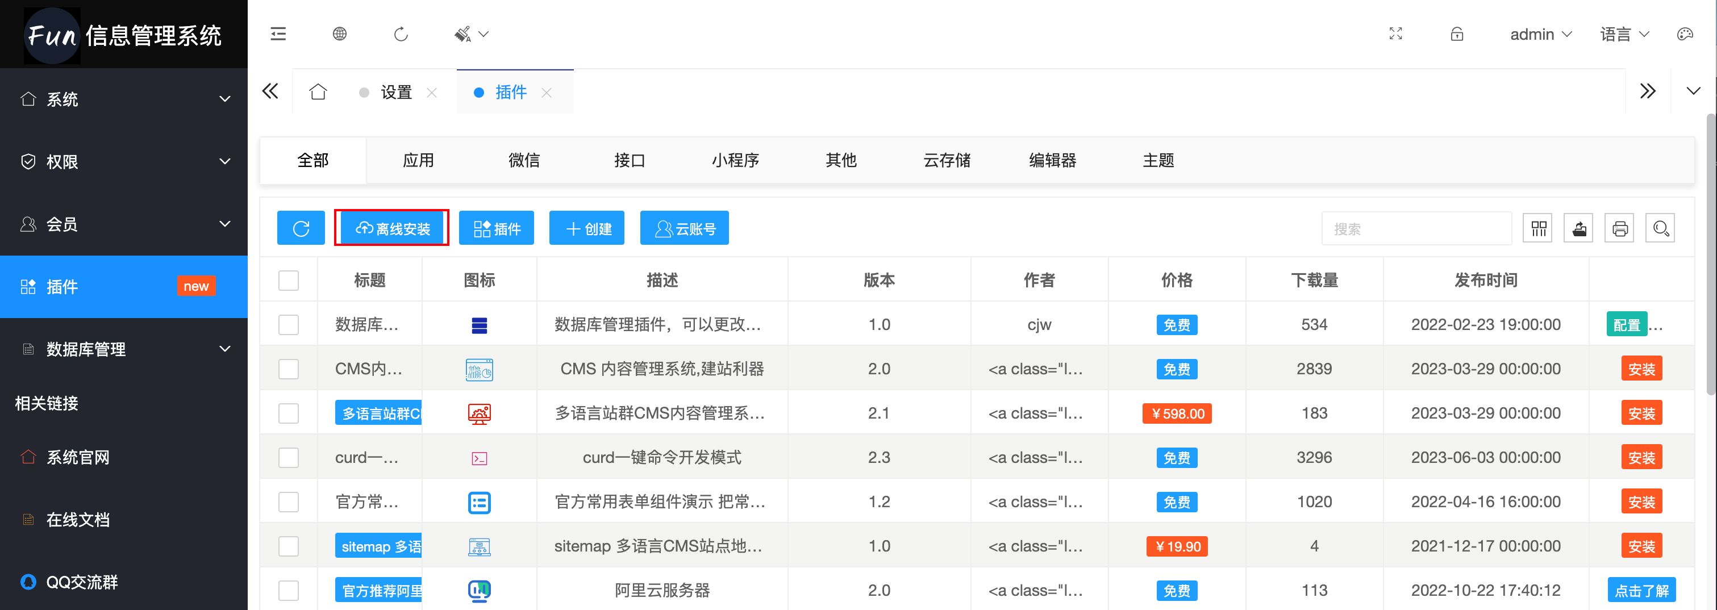Screen dimensions: 1717x610
Task: Expand the 系统 sidebar menu
Action: [124, 99]
